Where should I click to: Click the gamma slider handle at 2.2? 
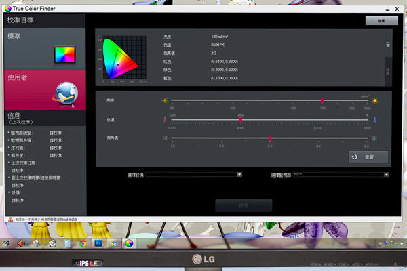point(270,138)
